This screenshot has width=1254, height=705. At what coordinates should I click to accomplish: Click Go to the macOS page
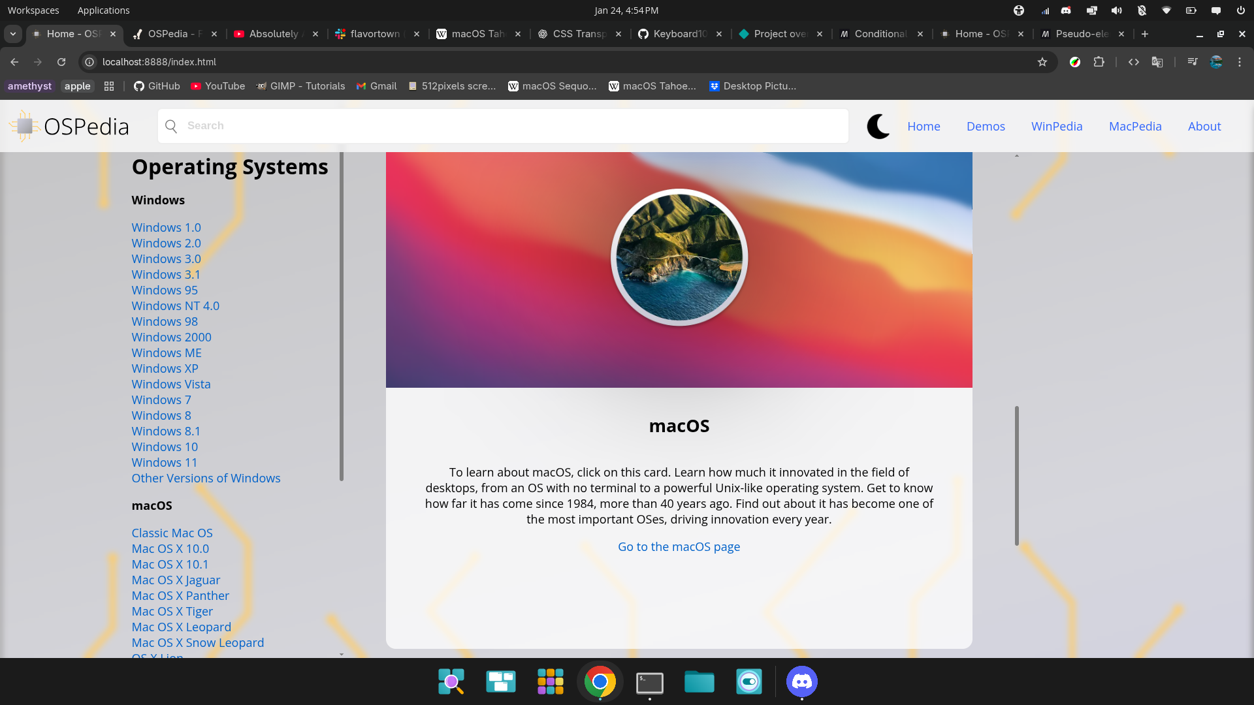(679, 547)
